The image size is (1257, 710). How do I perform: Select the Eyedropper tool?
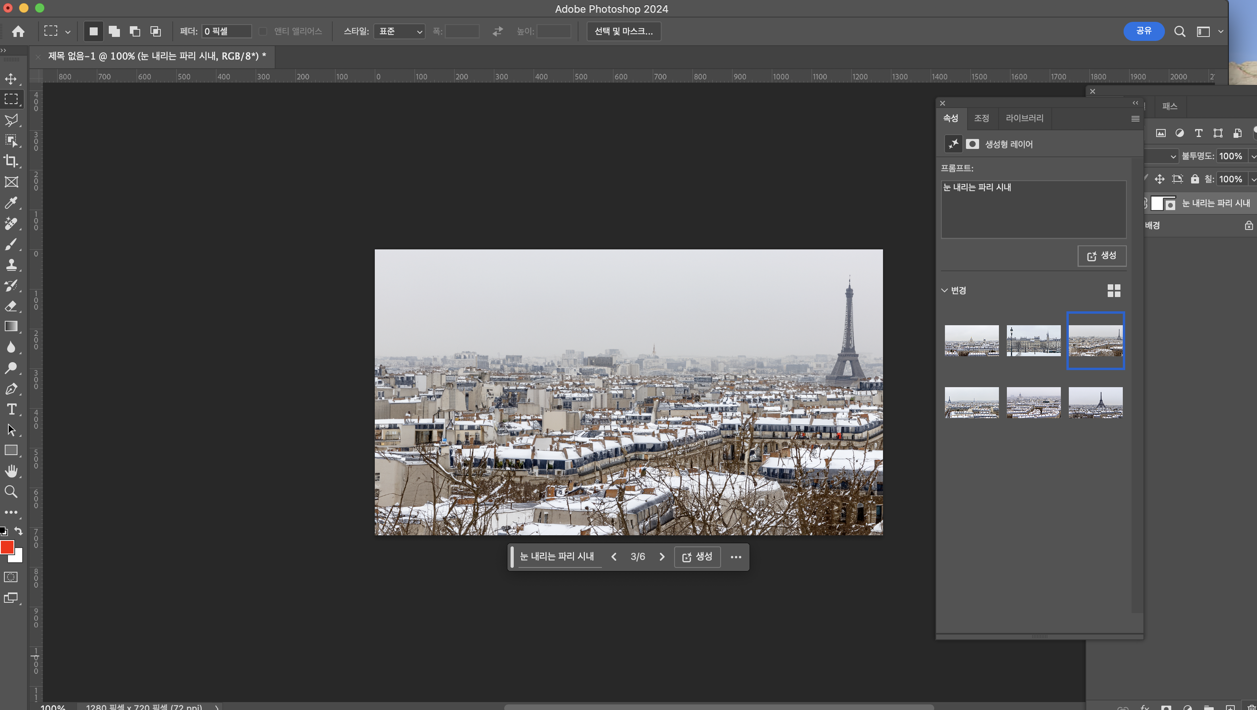pos(11,203)
